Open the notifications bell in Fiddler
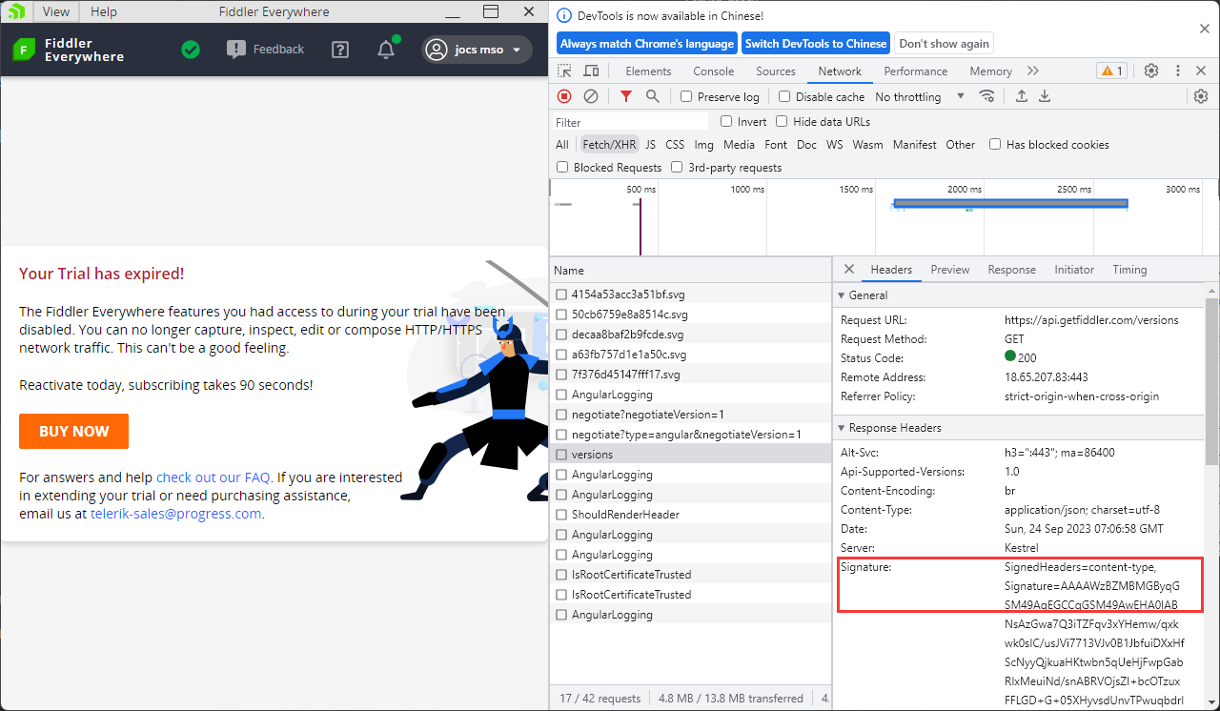Viewport: 1220px width, 711px height. (386, 50)
